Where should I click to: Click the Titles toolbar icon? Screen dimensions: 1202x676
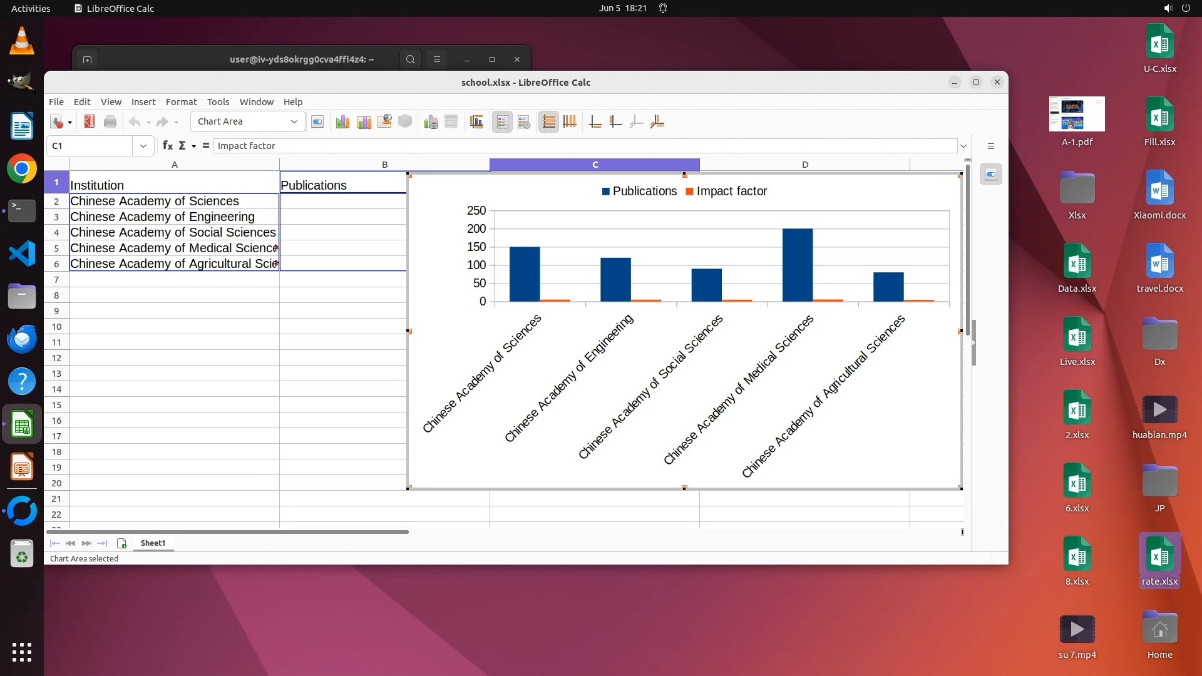[x=476, y=122]
